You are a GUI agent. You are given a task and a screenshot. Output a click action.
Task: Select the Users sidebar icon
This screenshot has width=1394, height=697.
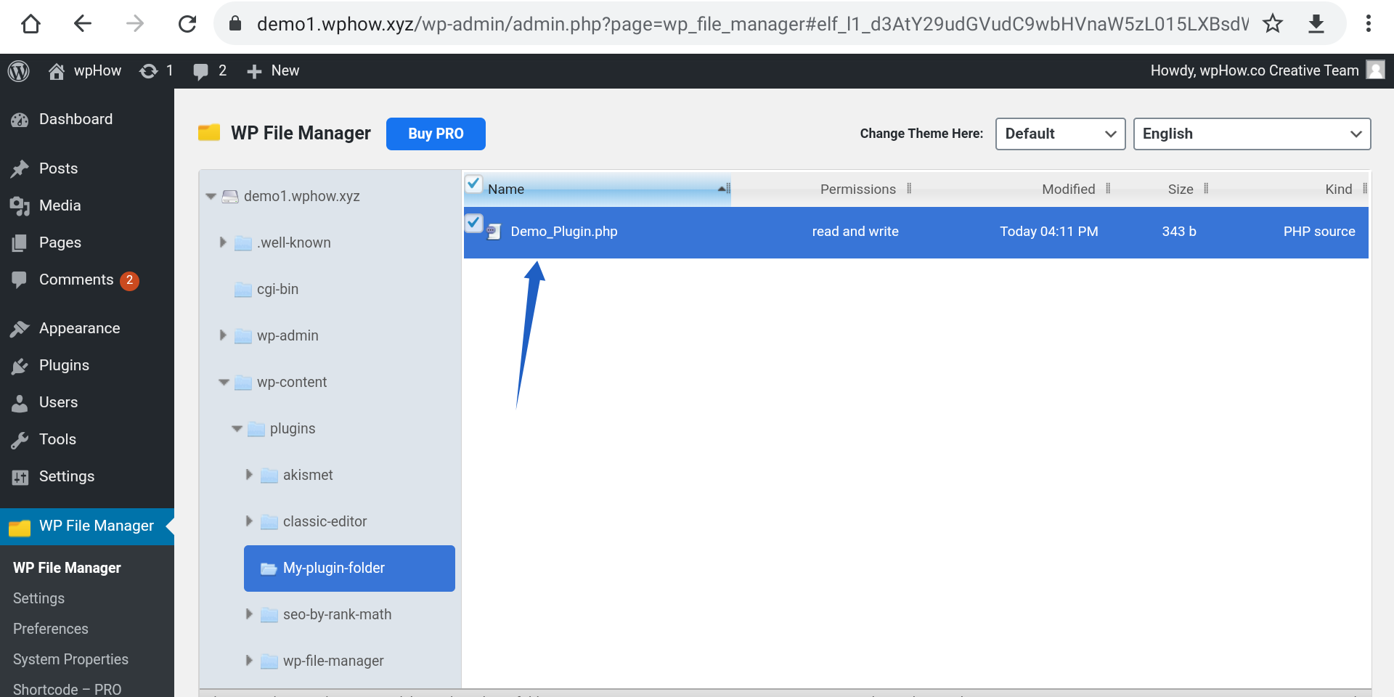tap(21, 402)
